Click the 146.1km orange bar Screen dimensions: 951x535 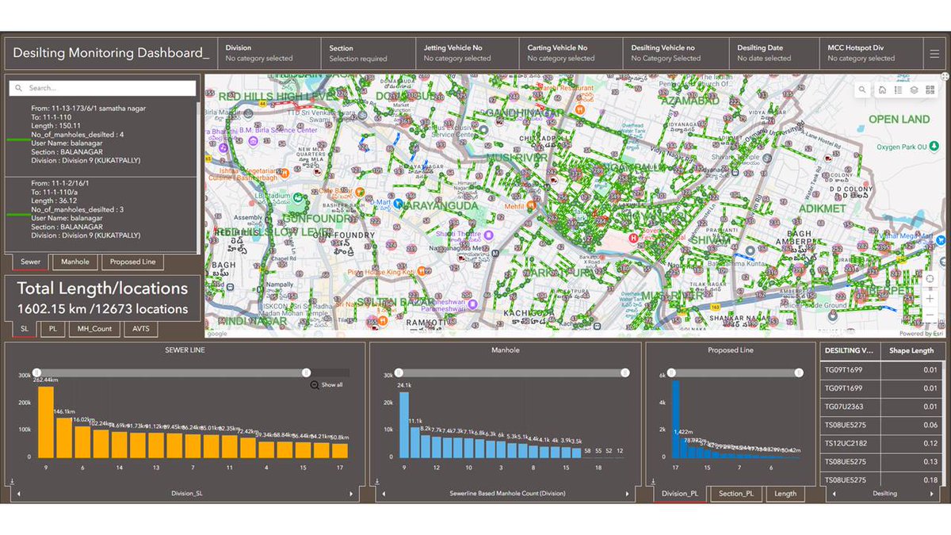tap(63, 438)
